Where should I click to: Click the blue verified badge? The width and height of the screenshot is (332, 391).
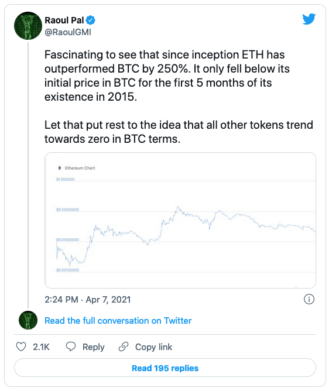[91, 20]
